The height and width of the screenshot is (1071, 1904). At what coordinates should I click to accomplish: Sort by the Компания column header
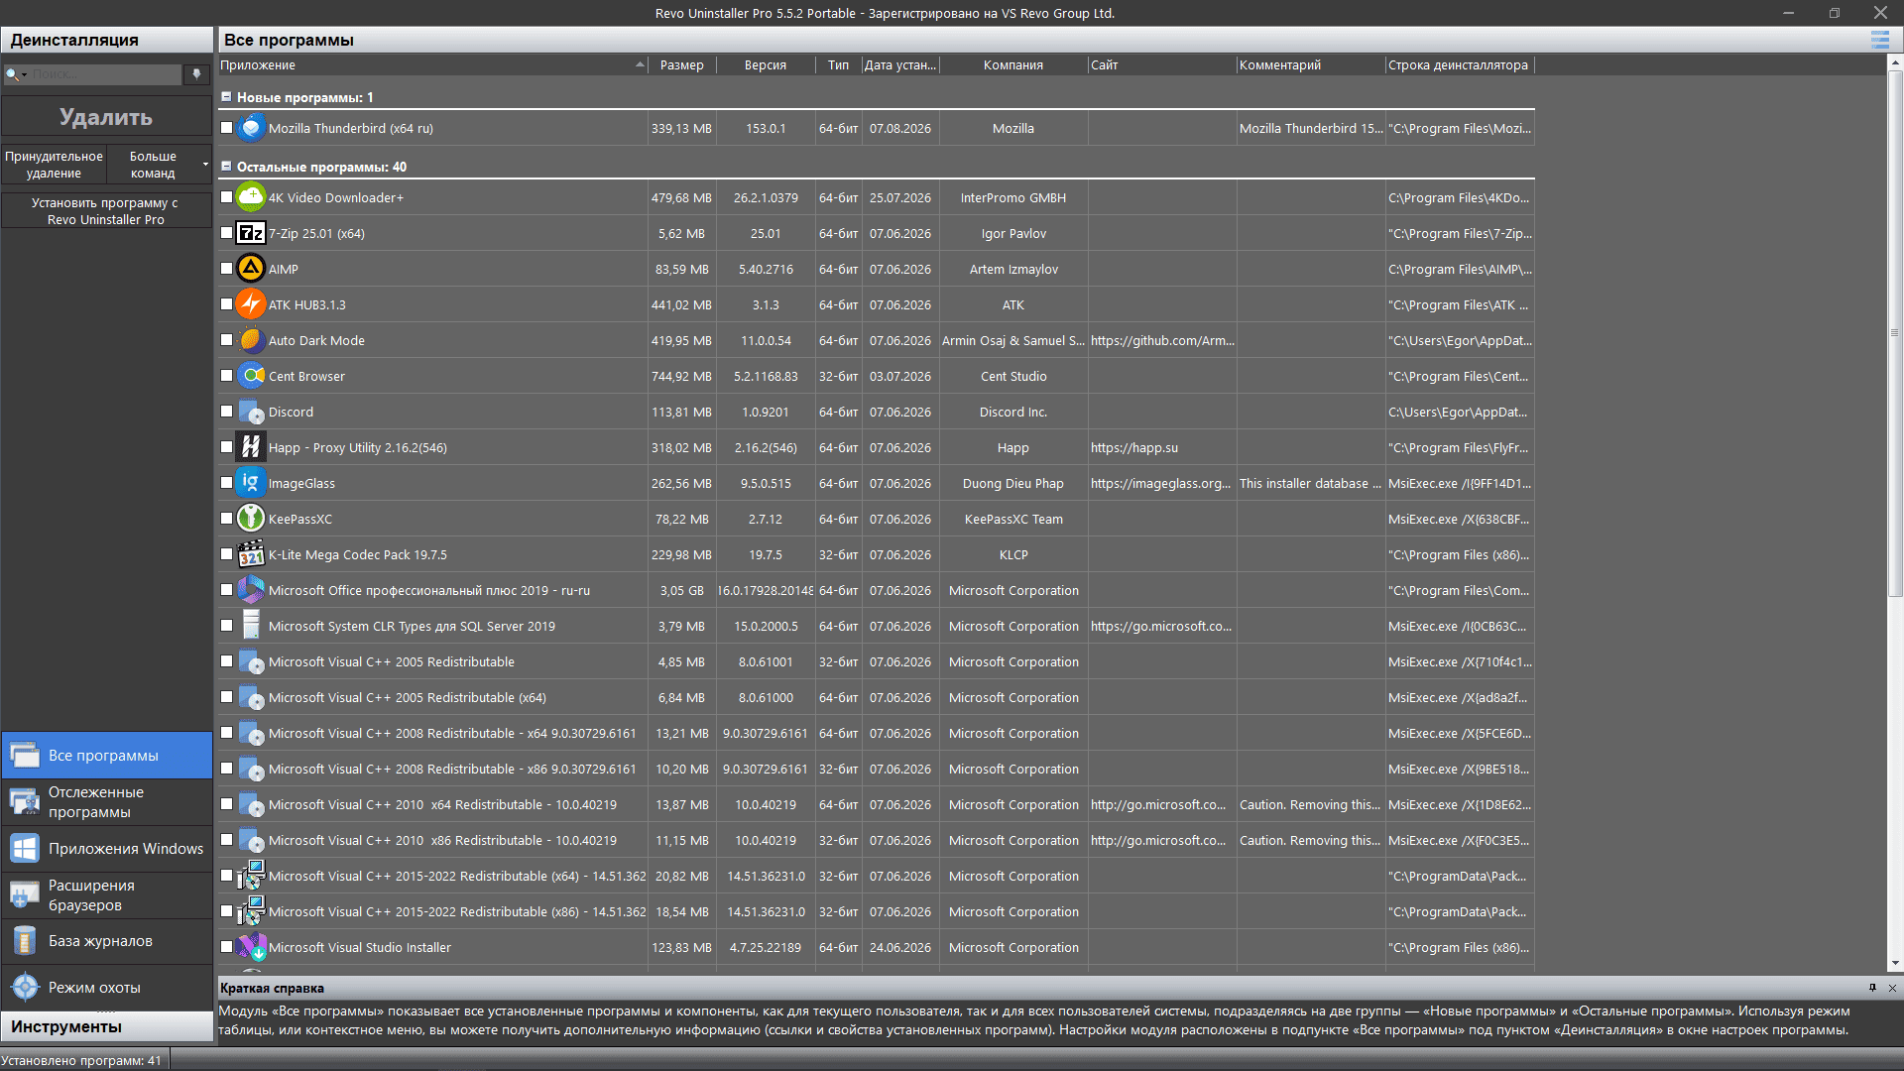[1013, 64]
